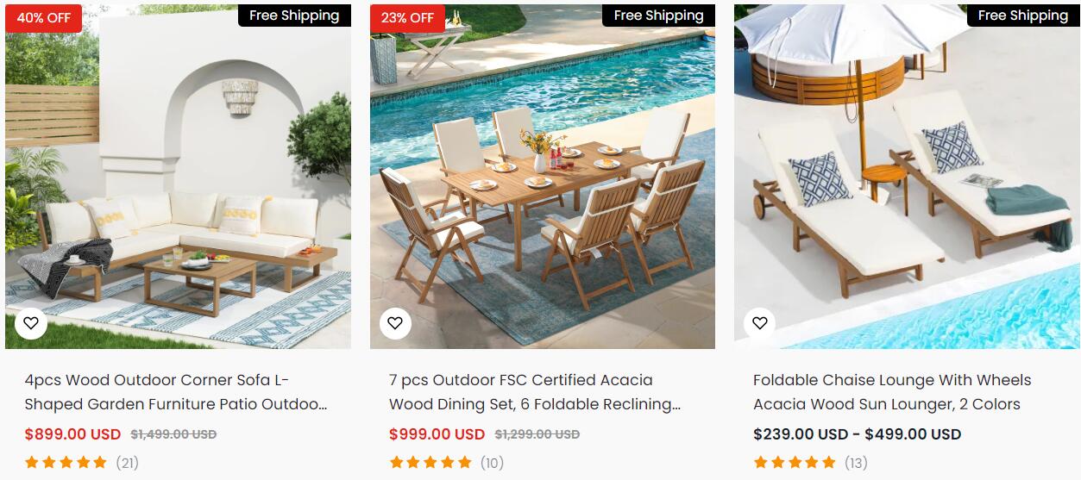Click the 40% OFF badge on the corner sofa
This screenshot has width=1081, height=480.
pyautogui.click(x=44, y=18)
